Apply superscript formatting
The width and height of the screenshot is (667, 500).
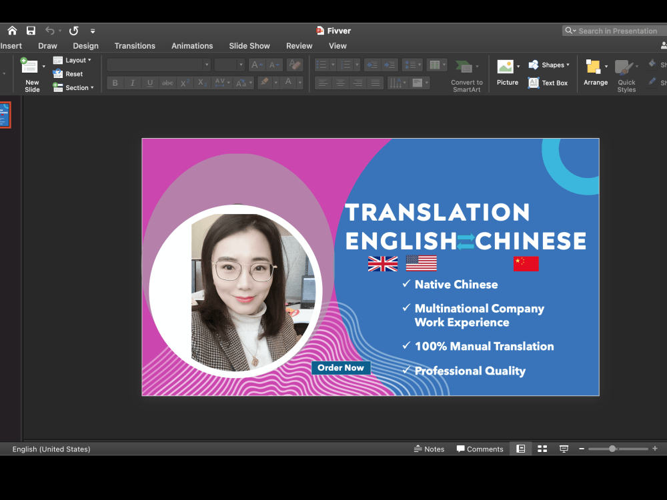(185, 82)
